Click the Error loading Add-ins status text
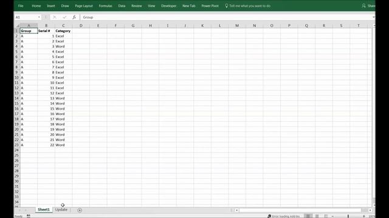The width and height of the screenshot is (389, 218). pyautogui.click(x=286, y=216)
